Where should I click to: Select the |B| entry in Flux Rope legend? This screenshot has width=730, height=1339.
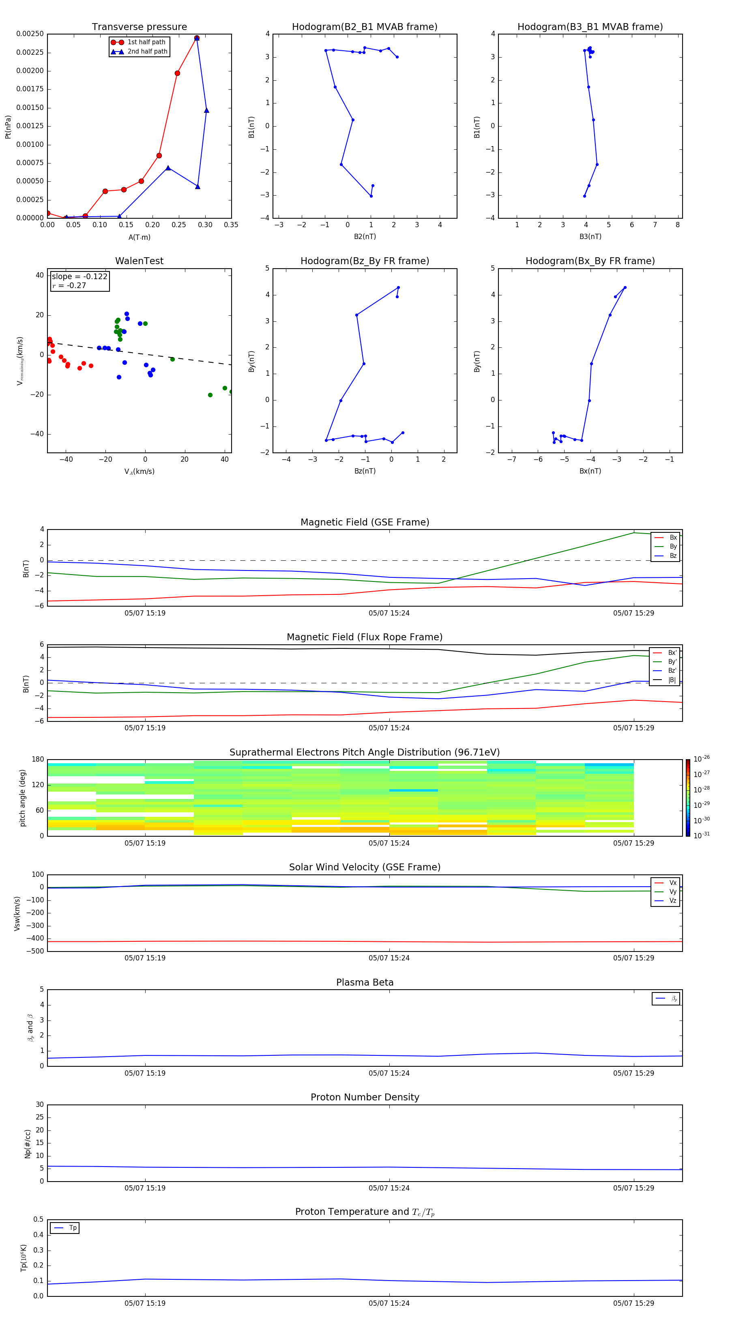[665, 680]
